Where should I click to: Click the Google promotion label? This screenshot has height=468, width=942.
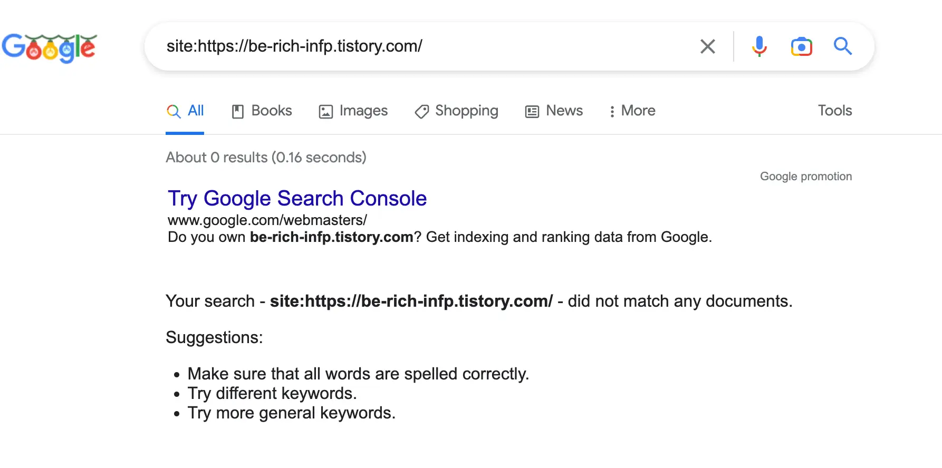pyautogui.click(x=806, y=177)
